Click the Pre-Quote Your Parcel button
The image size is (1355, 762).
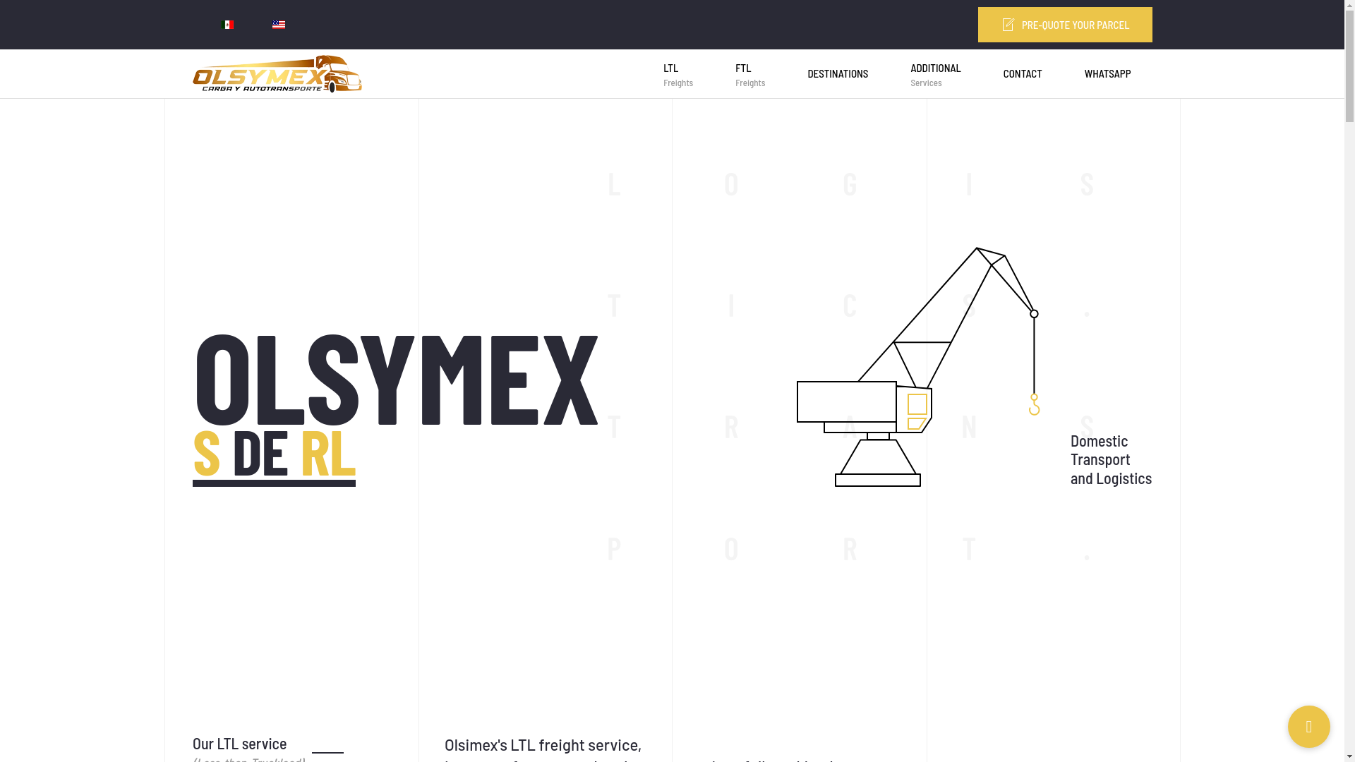click(x=1065, y=25)
